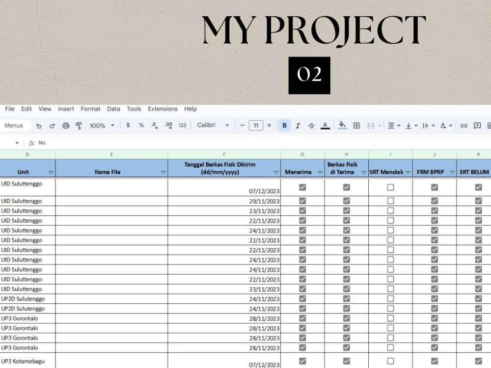Activate the paint format tool
491x368 pixels.
[x=79, y=126]
